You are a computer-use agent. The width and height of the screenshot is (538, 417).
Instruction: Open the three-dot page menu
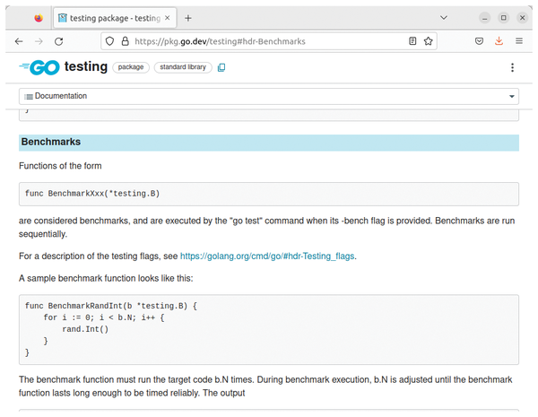click(x=512, y=67)
